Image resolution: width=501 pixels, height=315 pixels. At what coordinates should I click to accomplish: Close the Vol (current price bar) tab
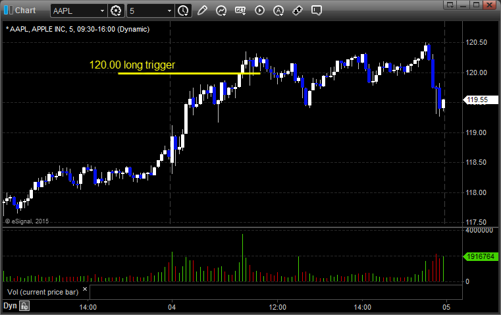pos(85,289)
